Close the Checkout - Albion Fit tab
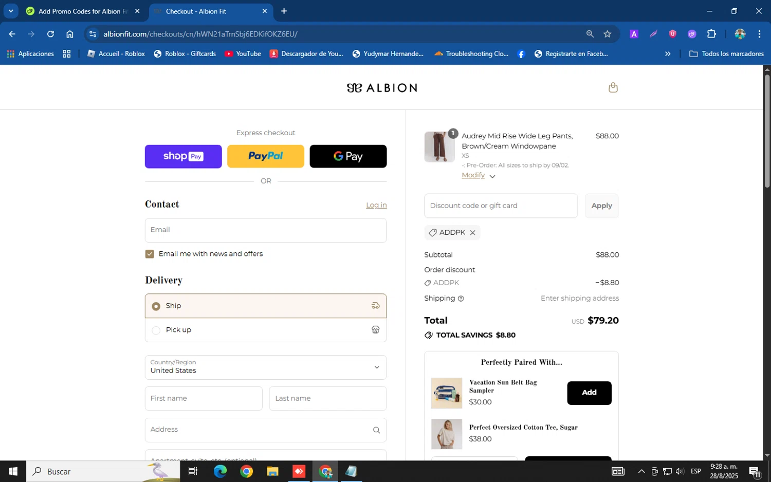 pos(265,11)
